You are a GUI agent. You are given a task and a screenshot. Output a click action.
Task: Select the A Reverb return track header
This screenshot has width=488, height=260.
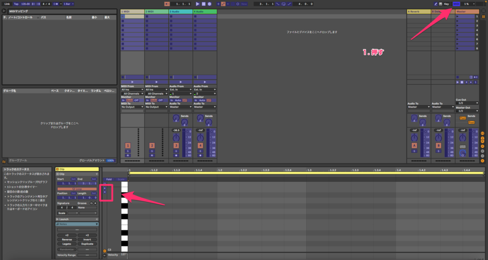coord(418,11)
